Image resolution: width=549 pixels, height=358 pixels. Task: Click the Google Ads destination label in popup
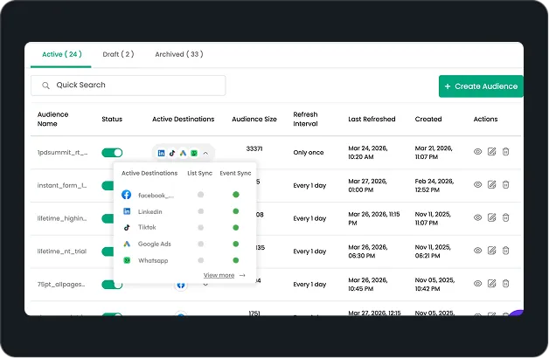click(x=155, y=244)
